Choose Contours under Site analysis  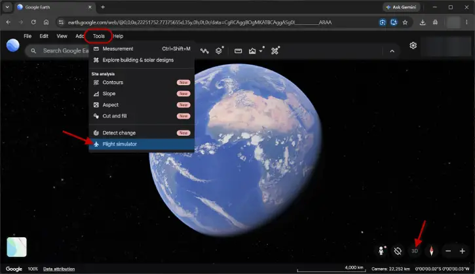142,83
